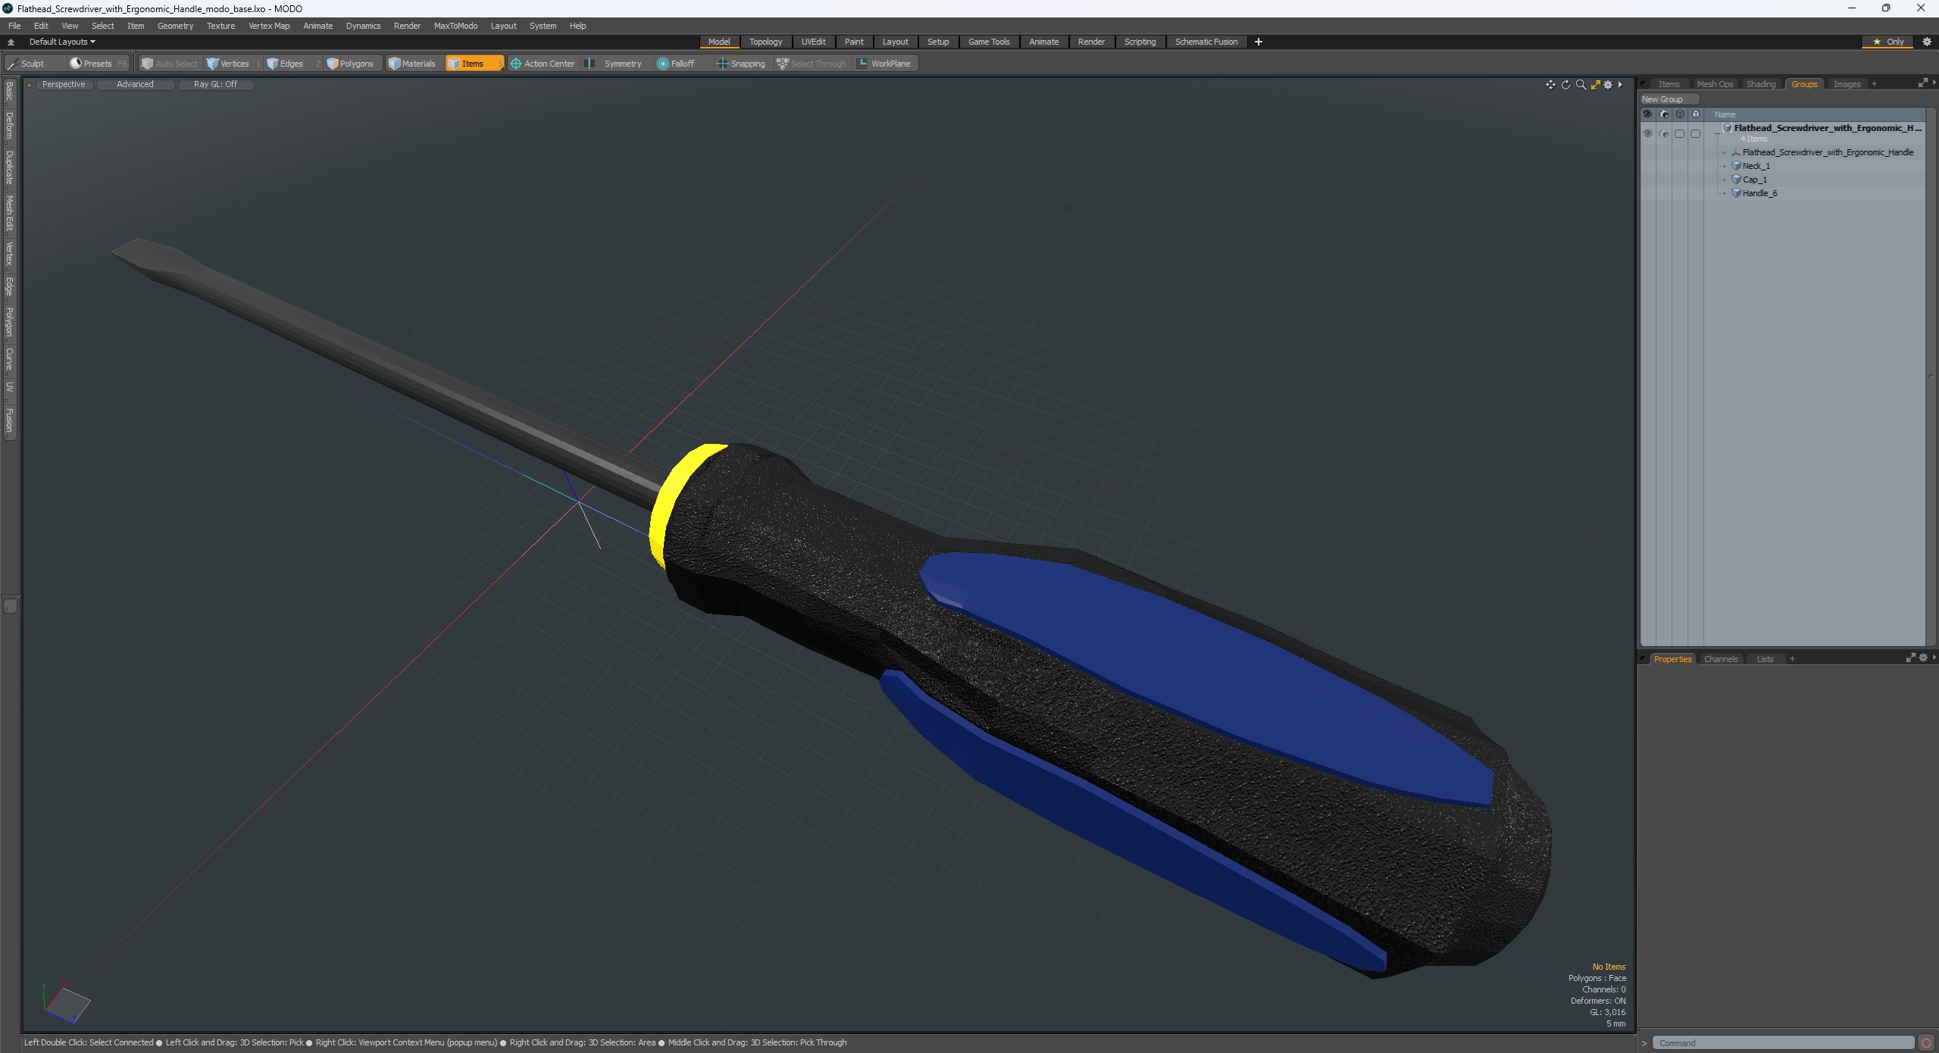This screenshot has height=1053, width=1939.
Task: Switch to the Shading tab
Action: pyautogui.click(x=1760, y=84)
